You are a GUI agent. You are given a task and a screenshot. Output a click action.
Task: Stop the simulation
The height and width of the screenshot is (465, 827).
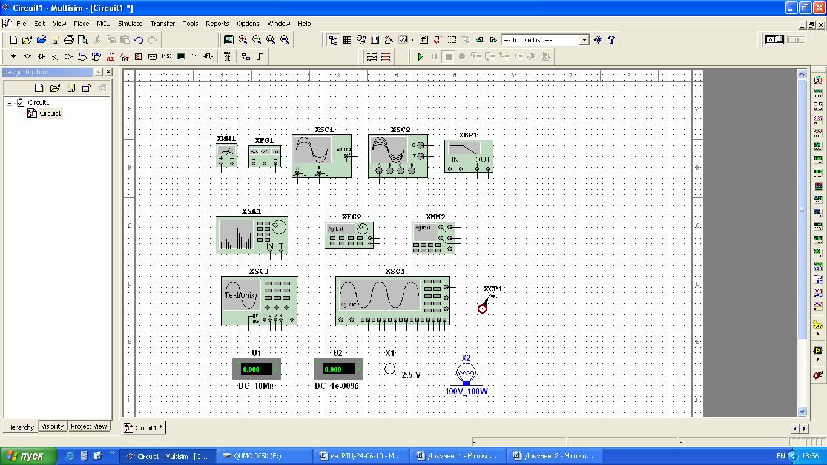pos(448,56)
